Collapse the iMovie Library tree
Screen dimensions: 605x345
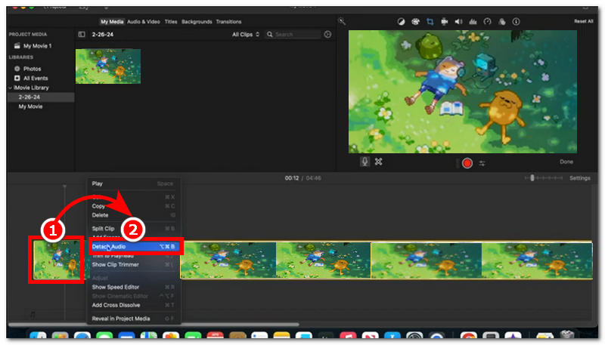[x=11, y=88]
